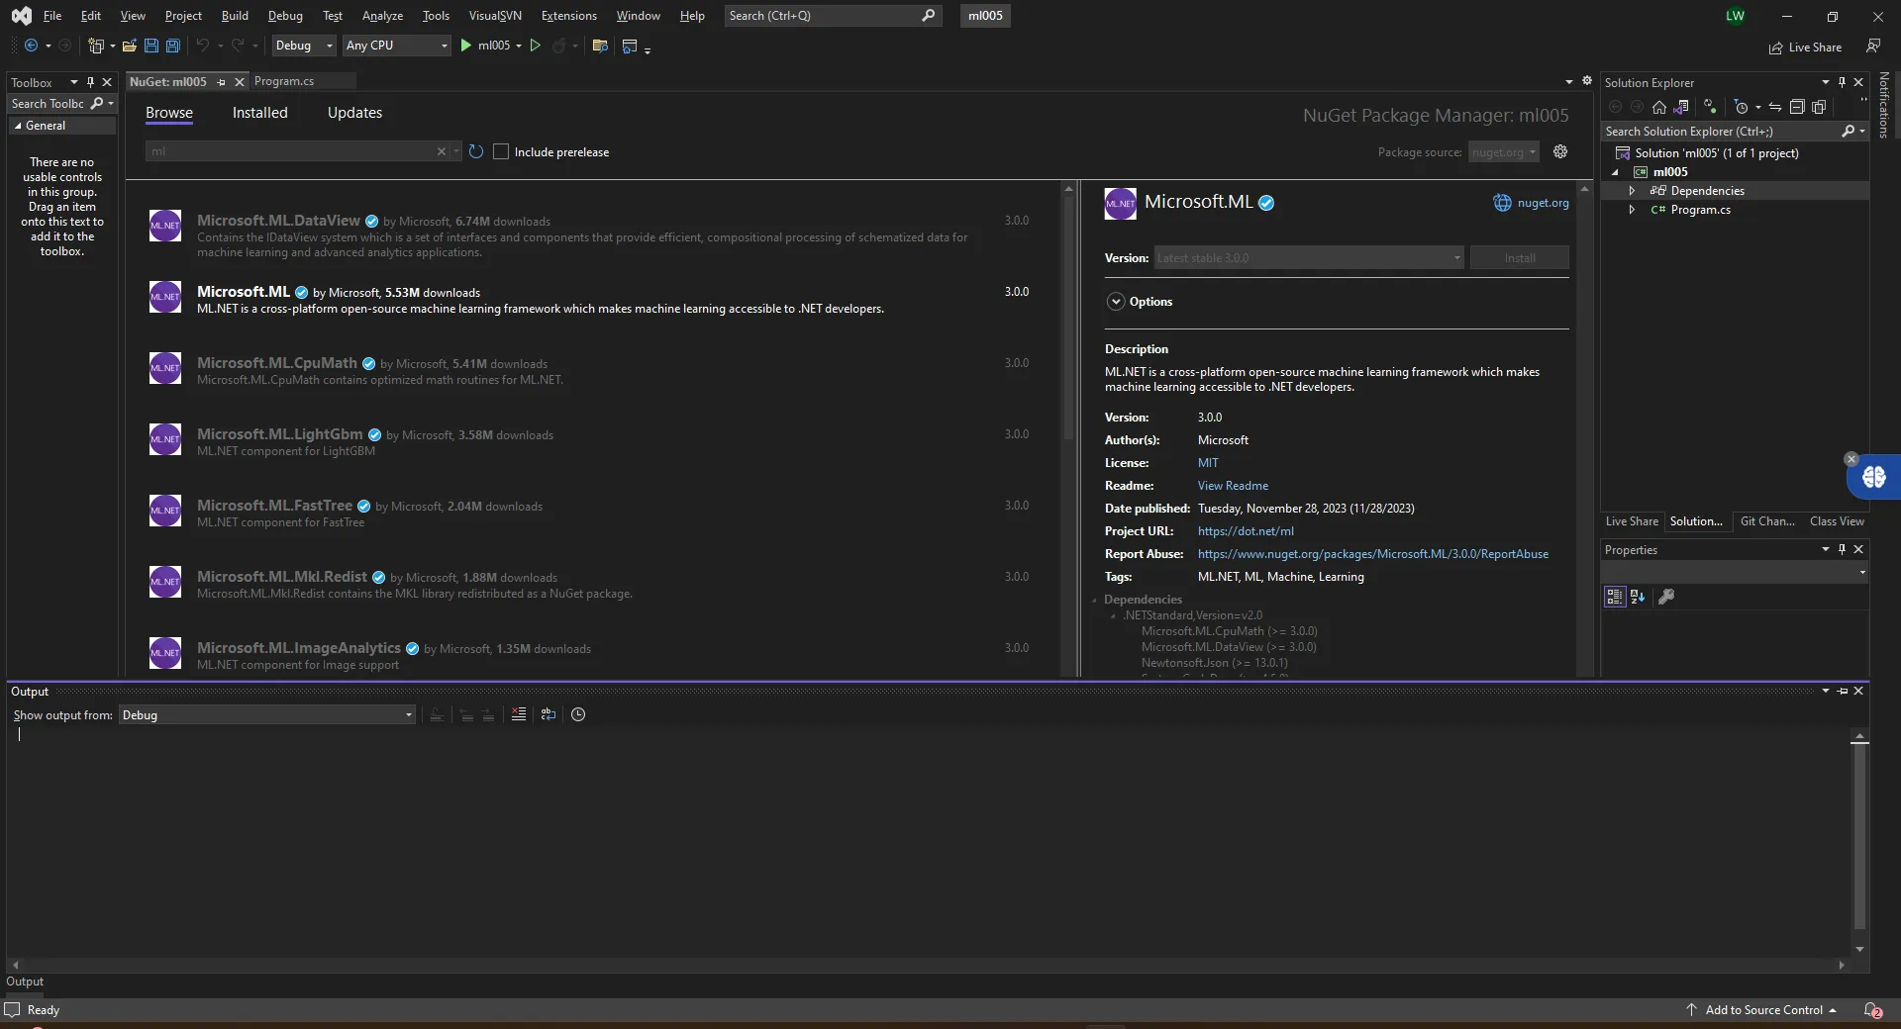Open the Show output from dropdown
This screenshot has height=1029, width=1901.
pyautogui.click(x=266, y=715)
